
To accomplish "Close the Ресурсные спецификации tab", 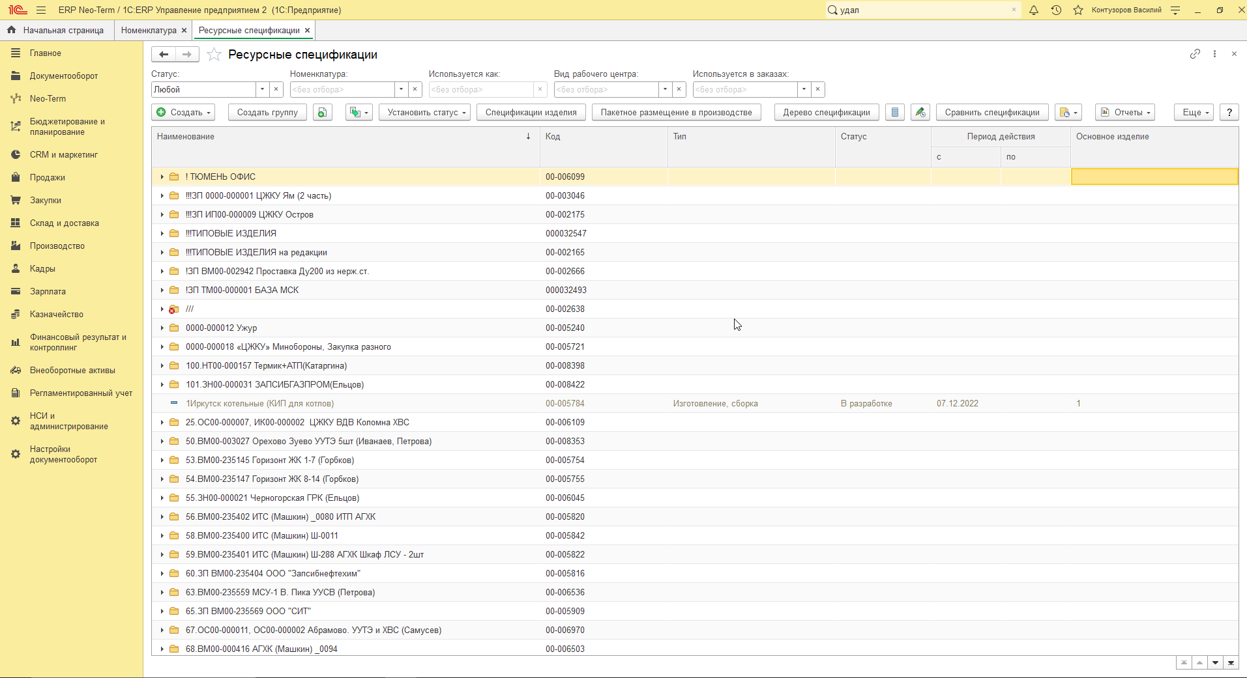I will [308, 31].
